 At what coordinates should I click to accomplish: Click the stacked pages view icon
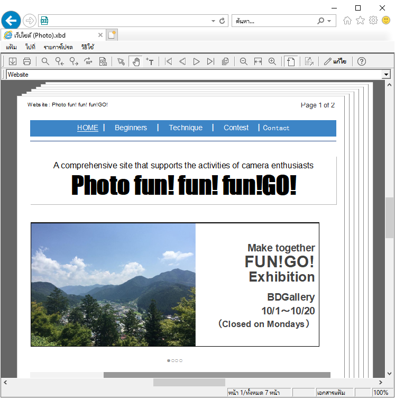(225, 61)
